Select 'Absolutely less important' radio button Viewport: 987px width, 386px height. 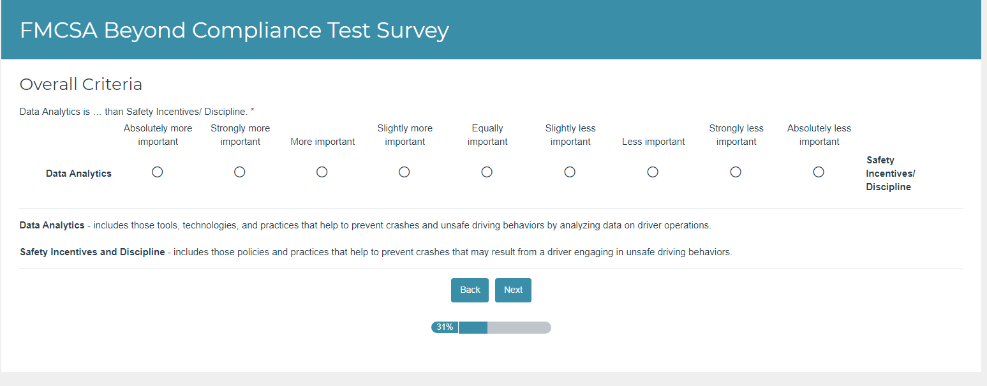pos(819,172)
